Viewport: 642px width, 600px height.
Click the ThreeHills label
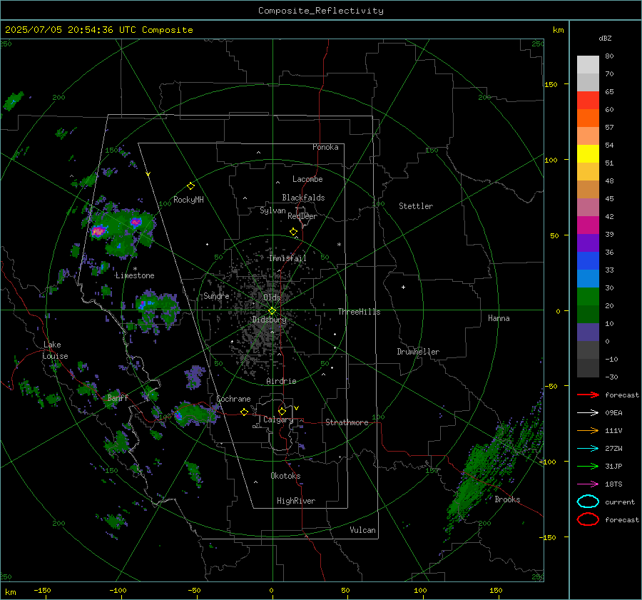359,312
